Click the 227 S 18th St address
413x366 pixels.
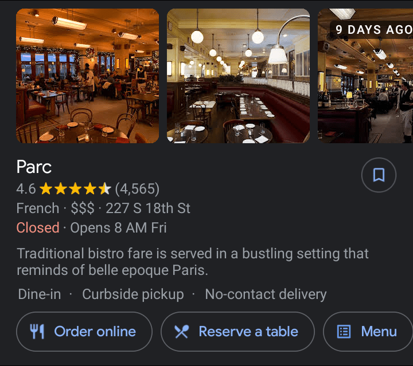pyautogui.click(x=148, y=208)
